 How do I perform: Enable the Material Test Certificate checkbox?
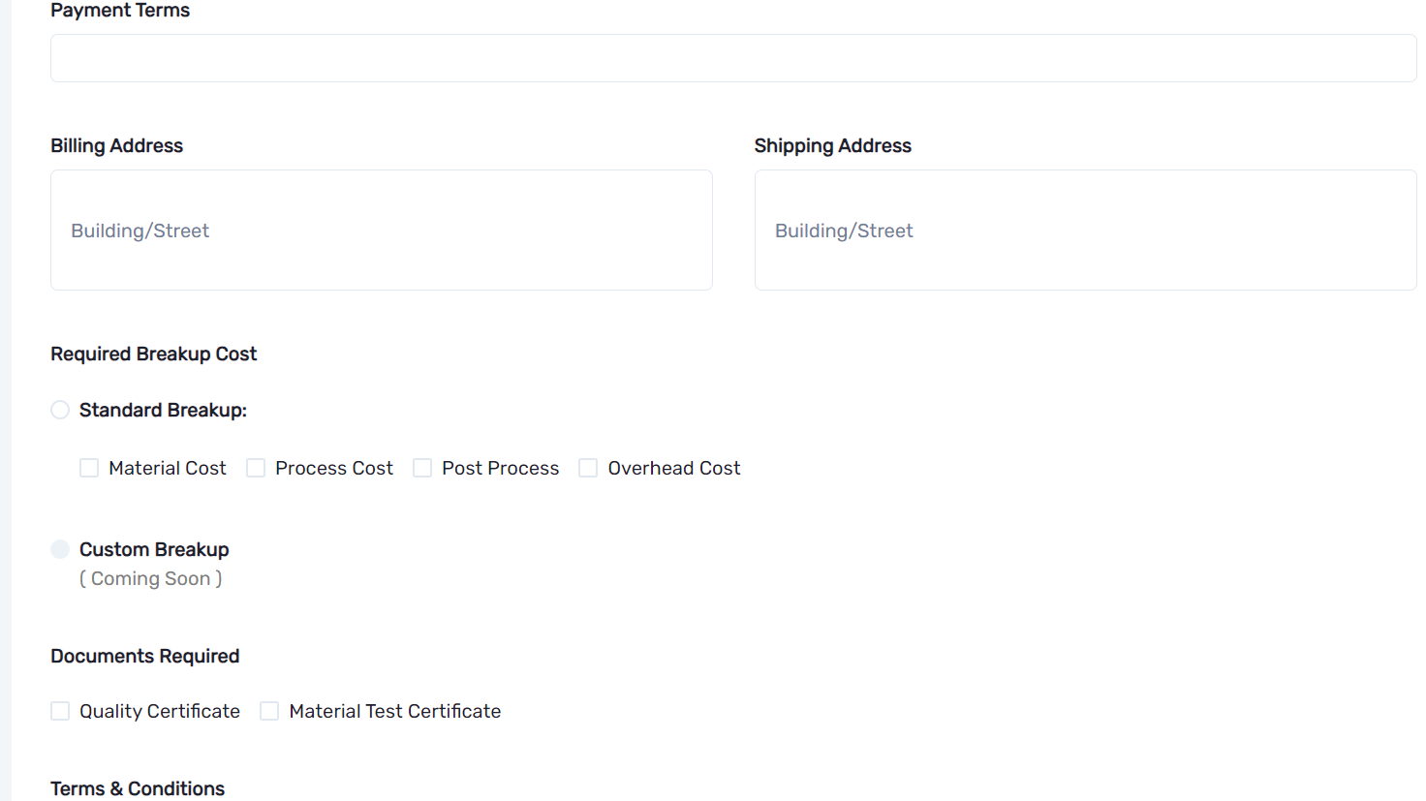click(269, 711)
